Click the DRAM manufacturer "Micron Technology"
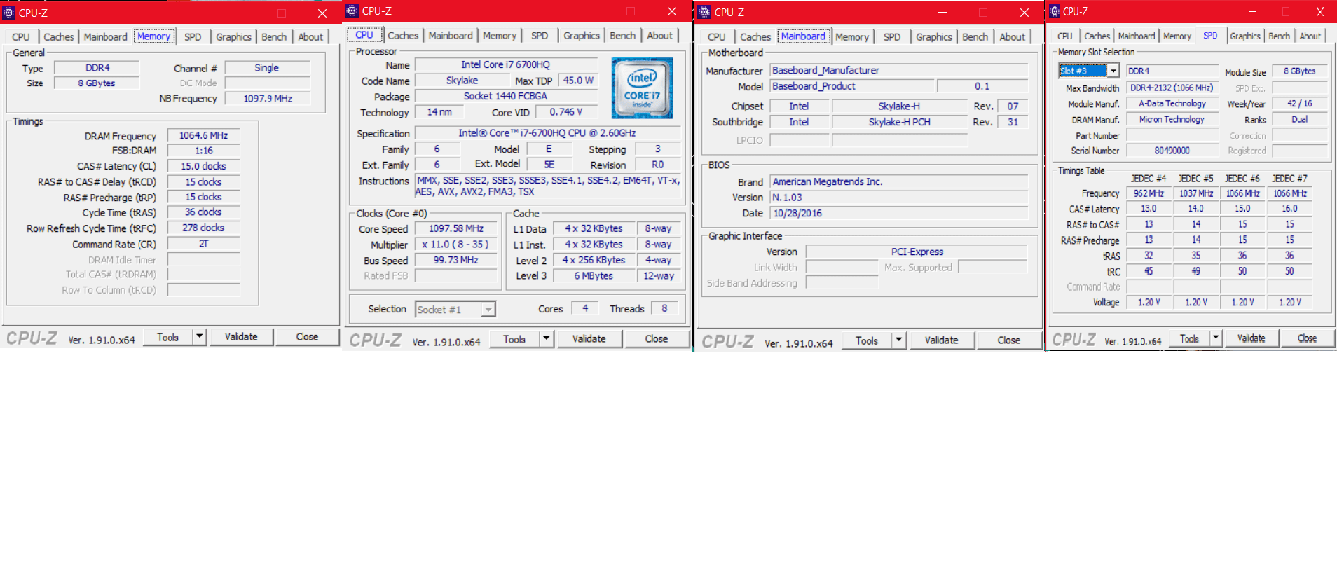 pos(1172,120)
